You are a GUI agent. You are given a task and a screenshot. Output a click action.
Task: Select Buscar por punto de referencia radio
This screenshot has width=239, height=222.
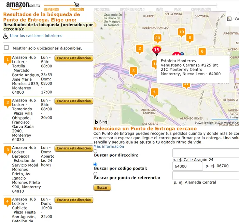[x=95, y=174]
